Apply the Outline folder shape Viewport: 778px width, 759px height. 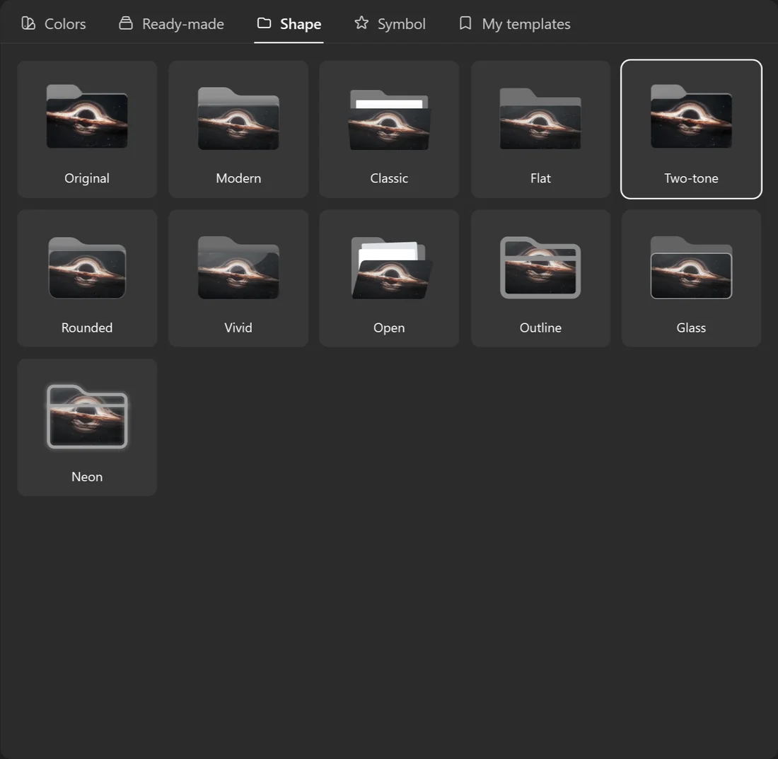click(x=540, y=278)
